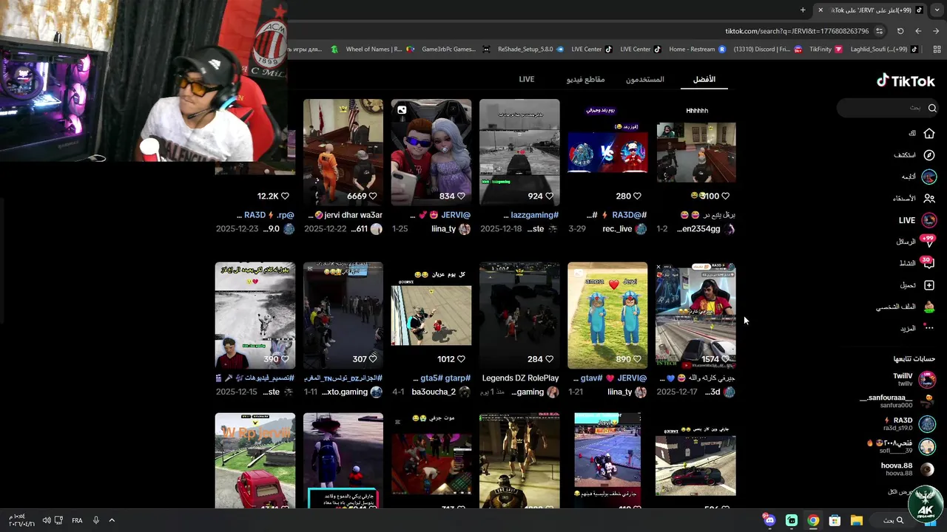Open the RA3D vs video thumbnail
947x532 pixels.
(607, 152)
